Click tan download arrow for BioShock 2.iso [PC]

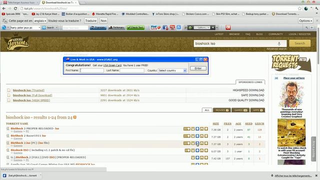[x=206, y=143]
